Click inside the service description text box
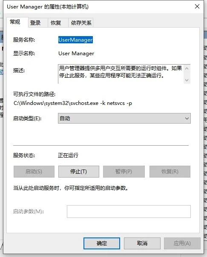The image size is (207, 257). point(121,74)
